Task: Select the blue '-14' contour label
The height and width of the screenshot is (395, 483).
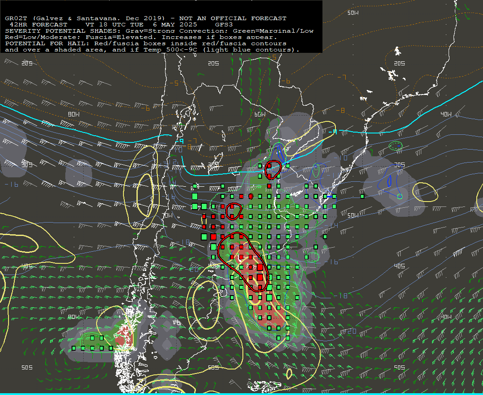Action: pos(331,225)
